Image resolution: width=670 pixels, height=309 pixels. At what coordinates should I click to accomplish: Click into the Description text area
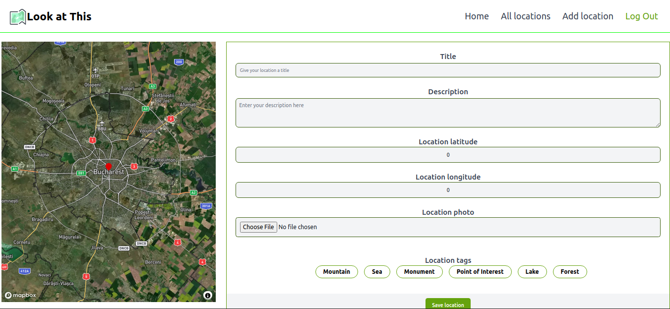point(448,113)
